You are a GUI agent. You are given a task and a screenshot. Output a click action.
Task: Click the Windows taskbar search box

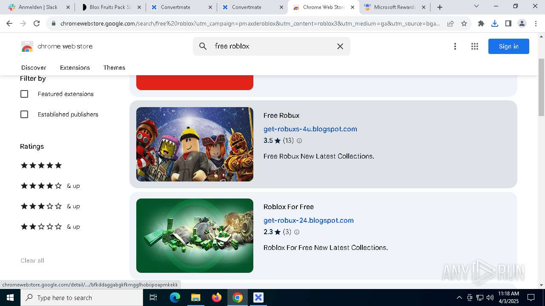tap(82, 297)
